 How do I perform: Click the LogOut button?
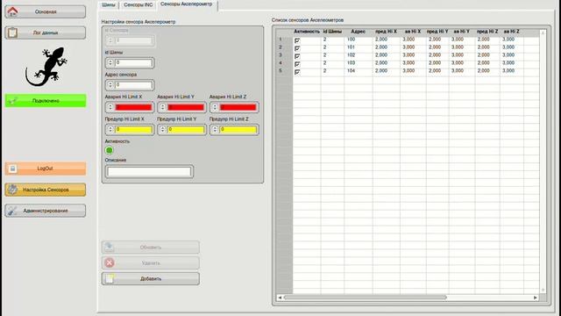tap(46, 169)
